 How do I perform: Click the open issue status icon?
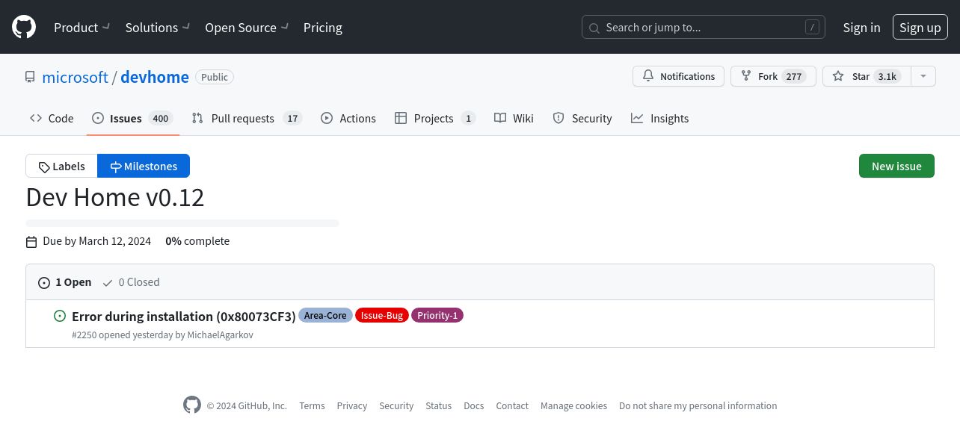pyautogui.click(x=60, y=316)
